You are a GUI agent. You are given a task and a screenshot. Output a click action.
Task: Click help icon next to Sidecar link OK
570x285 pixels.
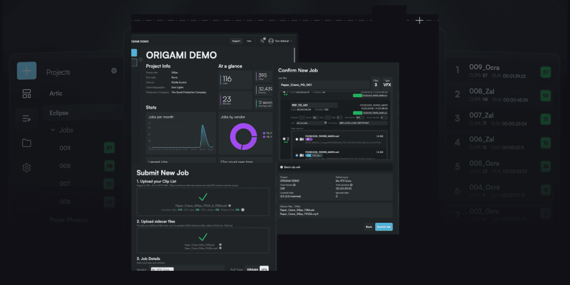243,210
